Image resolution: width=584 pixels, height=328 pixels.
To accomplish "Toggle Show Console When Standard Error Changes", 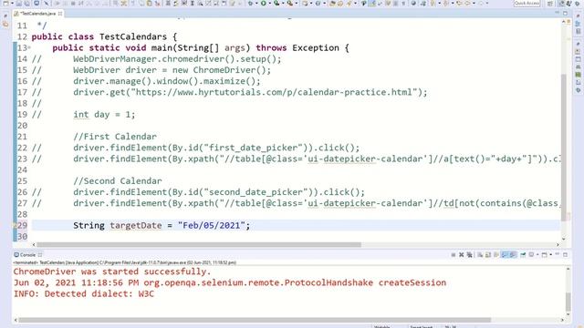I will click(513, 255).
